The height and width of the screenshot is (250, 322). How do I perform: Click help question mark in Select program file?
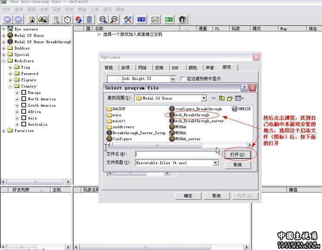click(x=244, y=88)
